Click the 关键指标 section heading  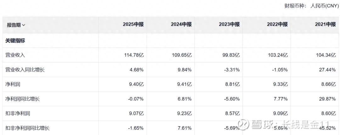[x=15, y=41]
